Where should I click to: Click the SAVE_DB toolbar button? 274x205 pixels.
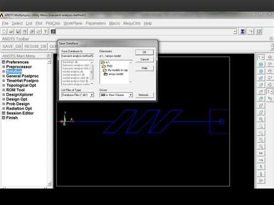point(12,46)
